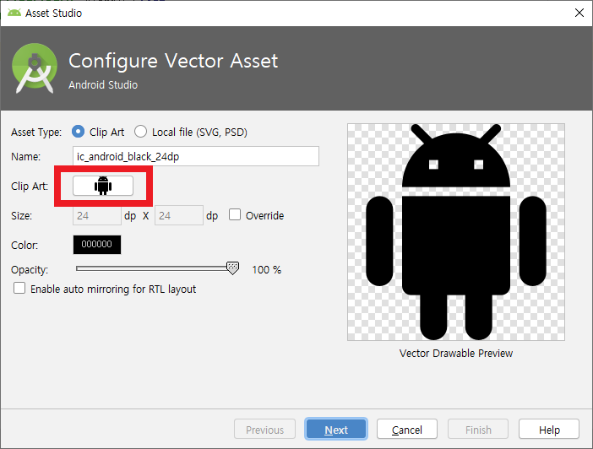
Task: Click the height size field
Action: click(179, 215)
